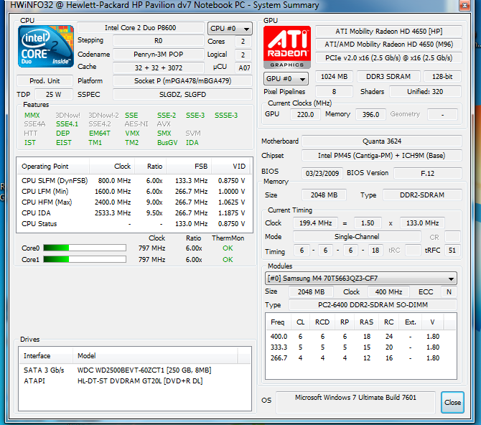Screen dimensions: 481x425
Task: Click the EIST feature label
Action: click(x=63, y=143)
